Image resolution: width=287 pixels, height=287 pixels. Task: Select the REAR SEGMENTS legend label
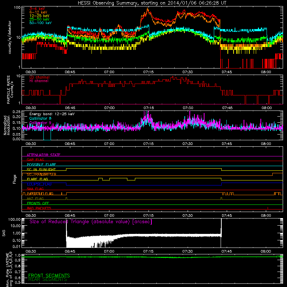click(48, 279)
